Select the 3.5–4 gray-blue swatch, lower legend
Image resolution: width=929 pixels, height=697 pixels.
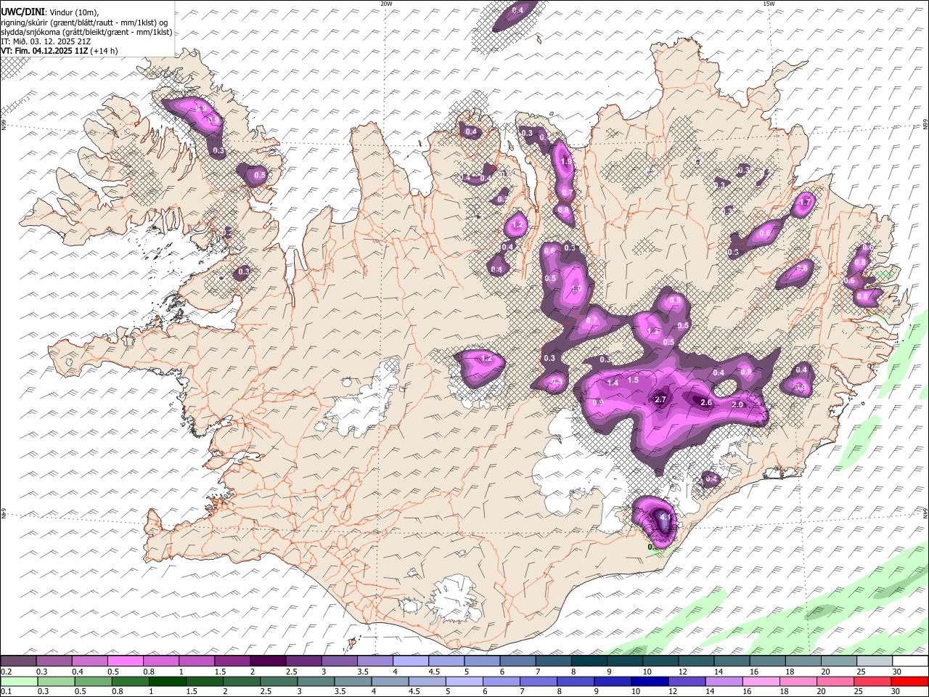pyautogui.click(x=353, y=681)
